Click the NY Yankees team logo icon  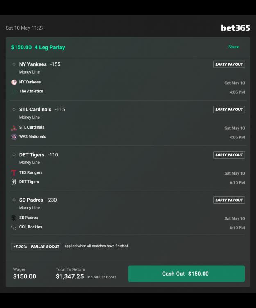[x=14, y=82]
